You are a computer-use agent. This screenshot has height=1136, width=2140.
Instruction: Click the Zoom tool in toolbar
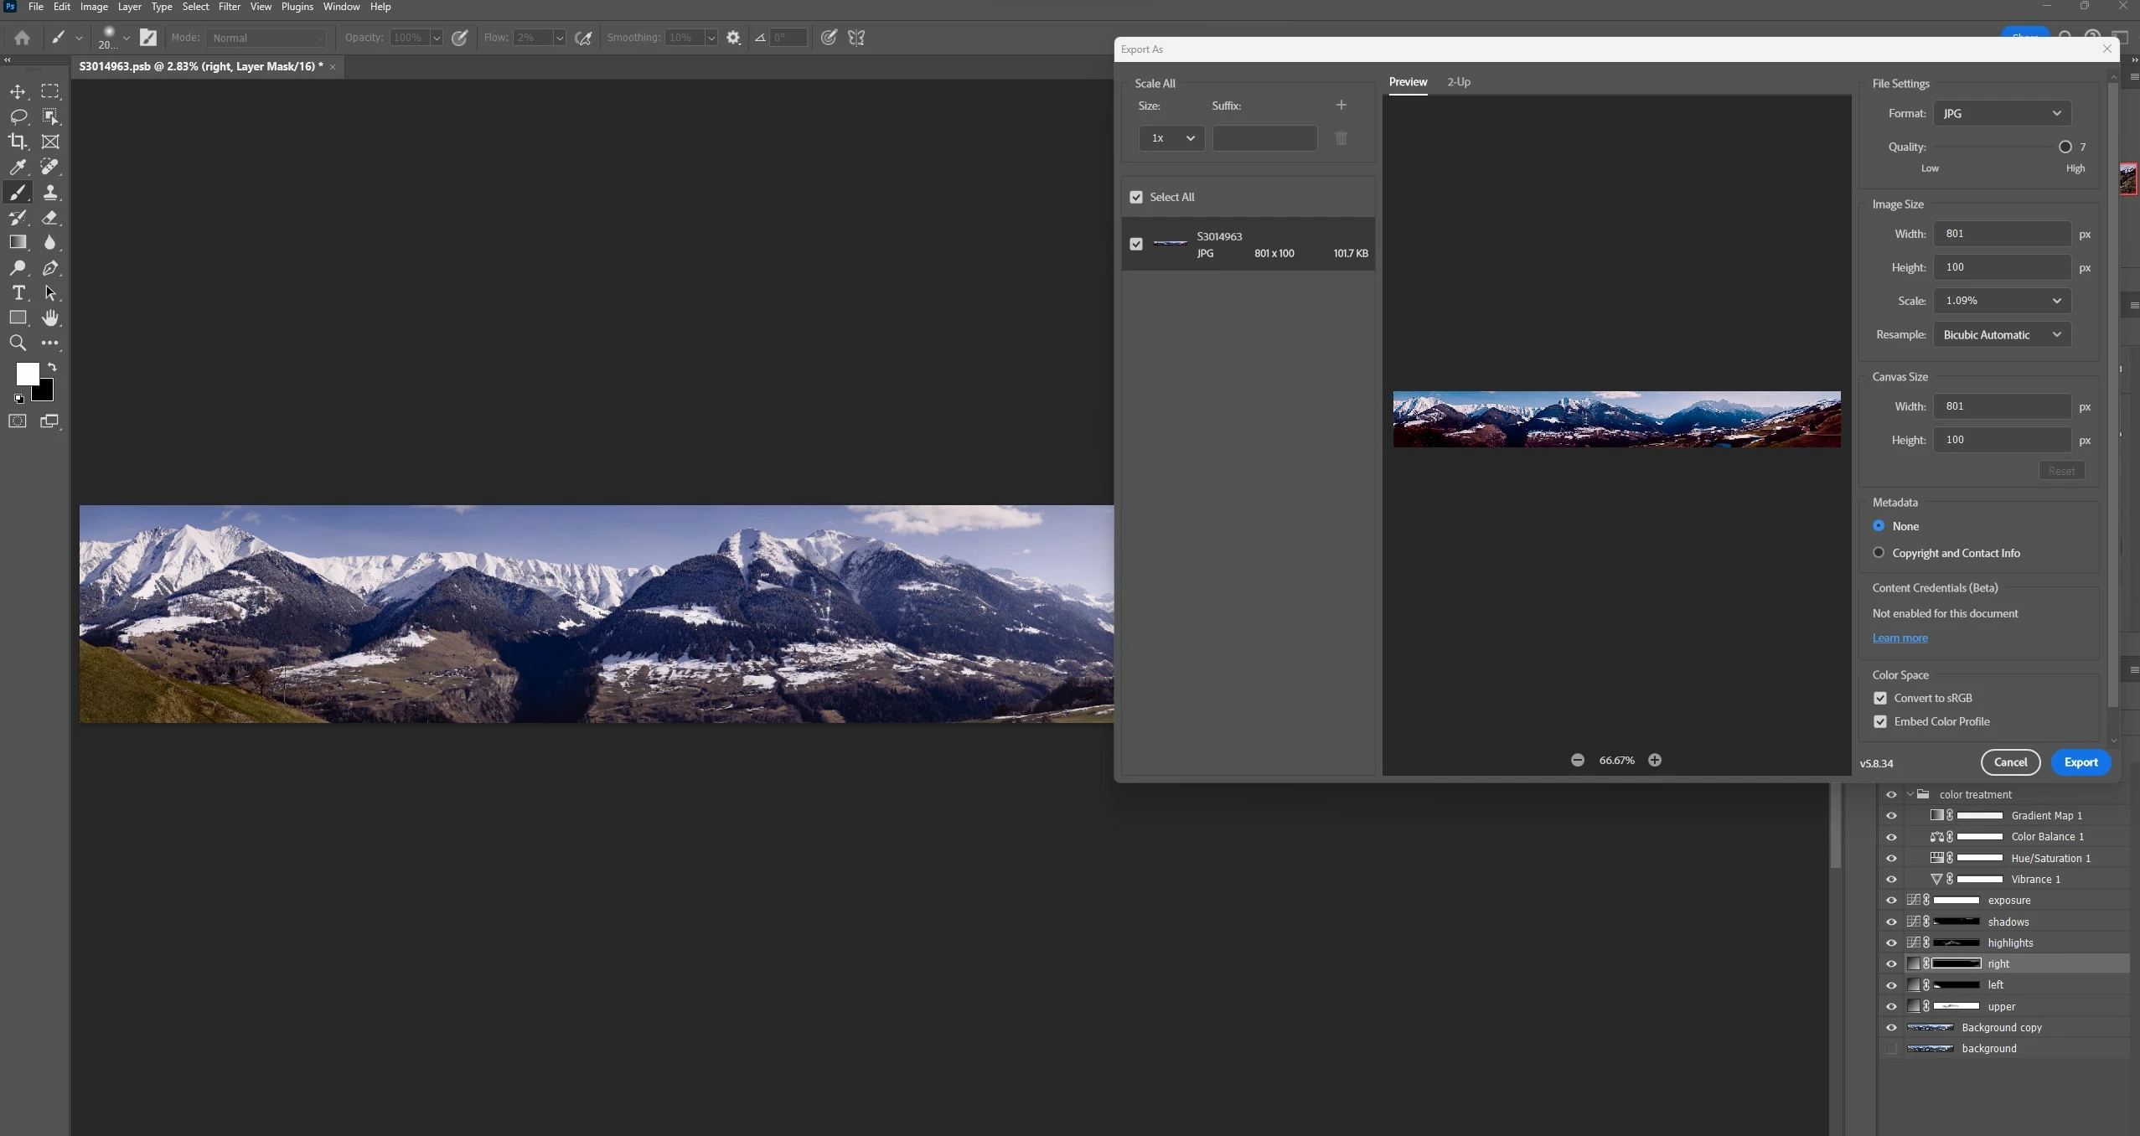[x=18, y=343]
